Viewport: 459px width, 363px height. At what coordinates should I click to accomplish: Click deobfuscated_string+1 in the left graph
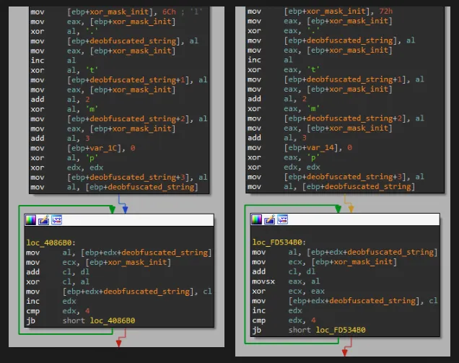click(137, 79)
